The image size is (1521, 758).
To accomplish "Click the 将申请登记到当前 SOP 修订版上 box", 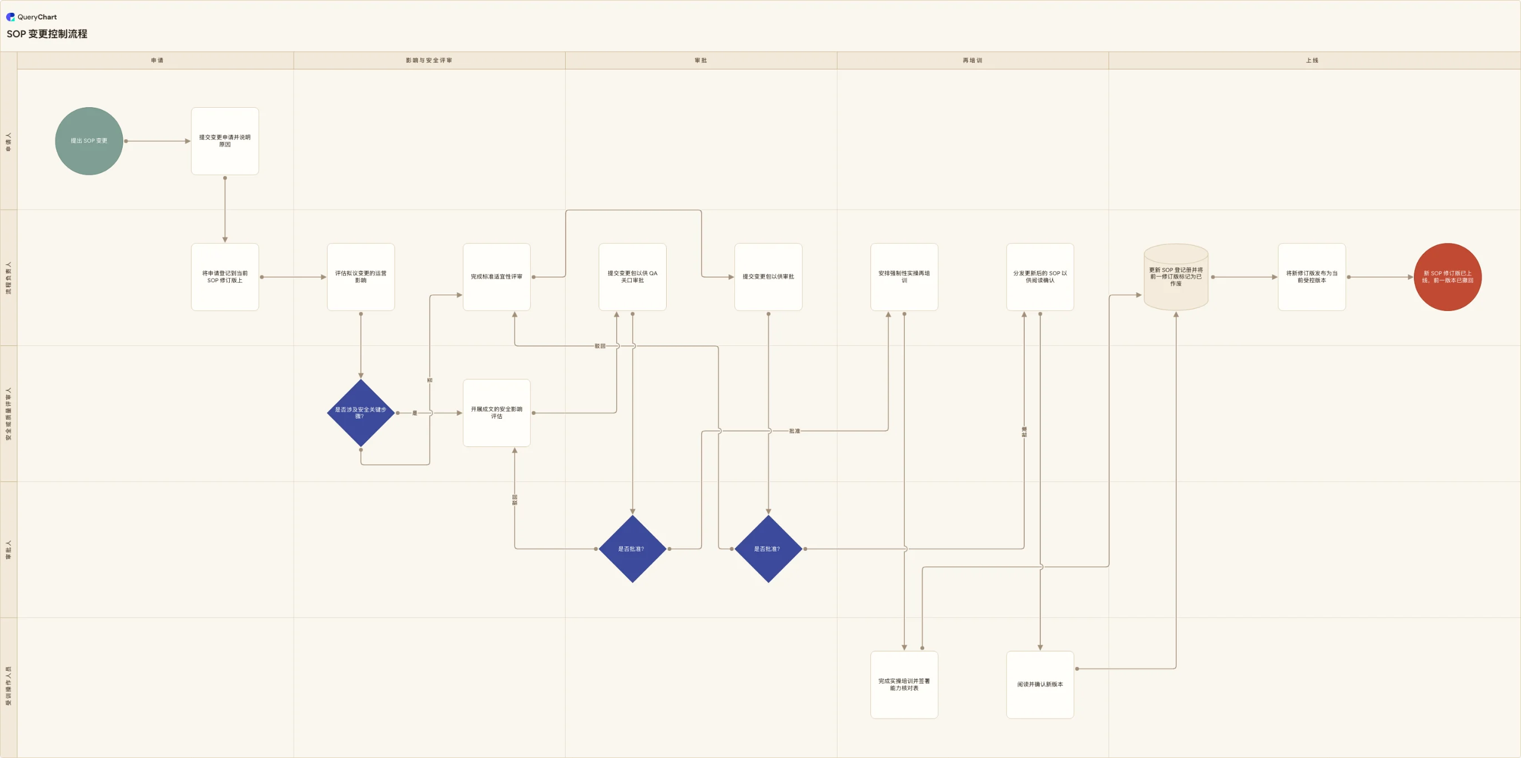I will tap(225, 277).
